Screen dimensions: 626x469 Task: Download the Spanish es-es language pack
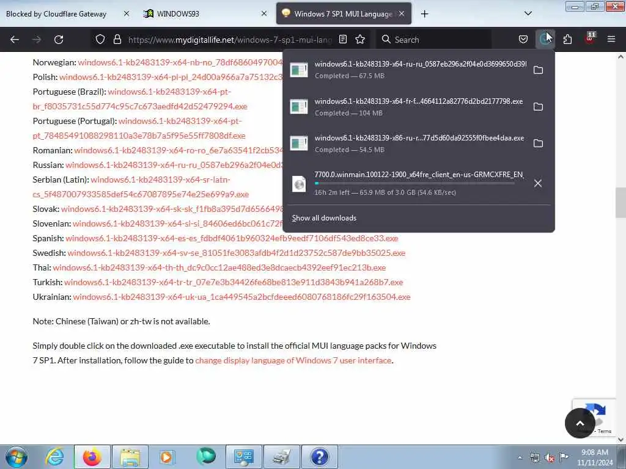pyautogui.click(x=232, y=239)
